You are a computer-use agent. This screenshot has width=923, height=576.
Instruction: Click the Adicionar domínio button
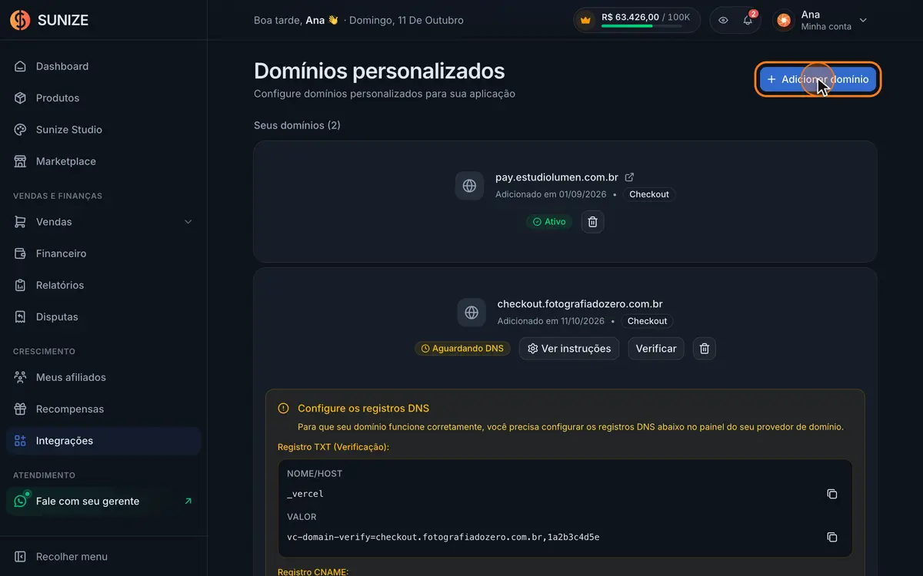[x=818, y=79]
